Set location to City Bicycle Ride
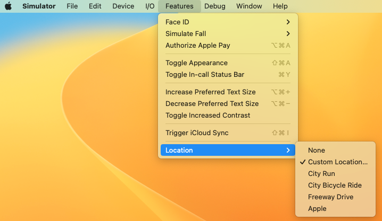382x221 pixels. (335, 185)
